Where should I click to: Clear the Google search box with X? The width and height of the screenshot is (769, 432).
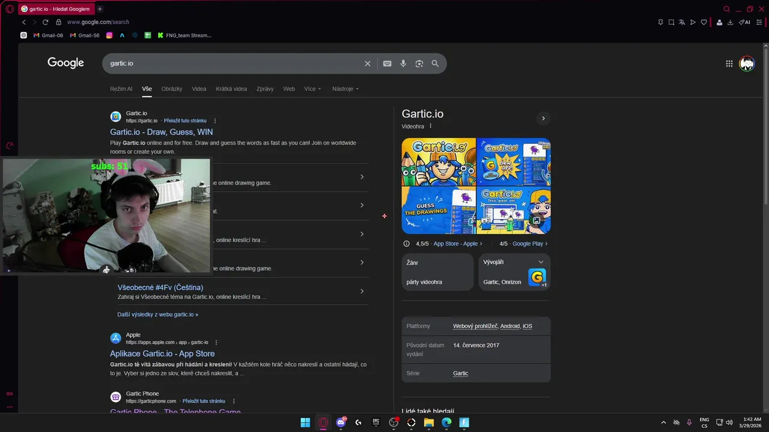[x=368, y=64]
